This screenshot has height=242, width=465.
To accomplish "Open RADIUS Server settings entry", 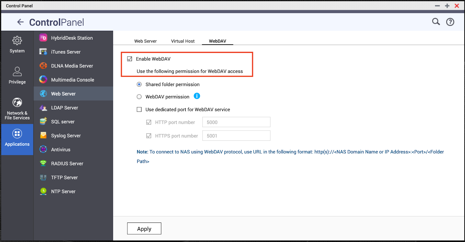I will (73, 163).
